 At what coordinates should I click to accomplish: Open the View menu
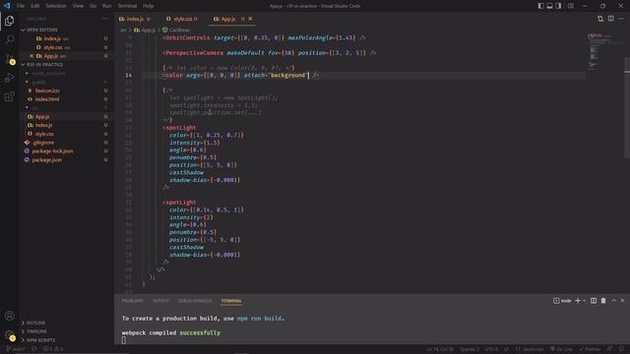tap(78, 6)
